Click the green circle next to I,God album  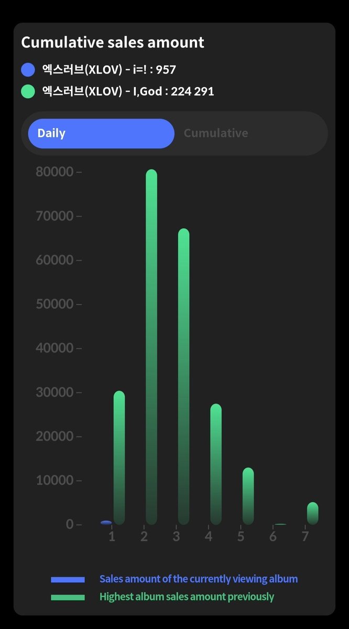coord(28,91)
